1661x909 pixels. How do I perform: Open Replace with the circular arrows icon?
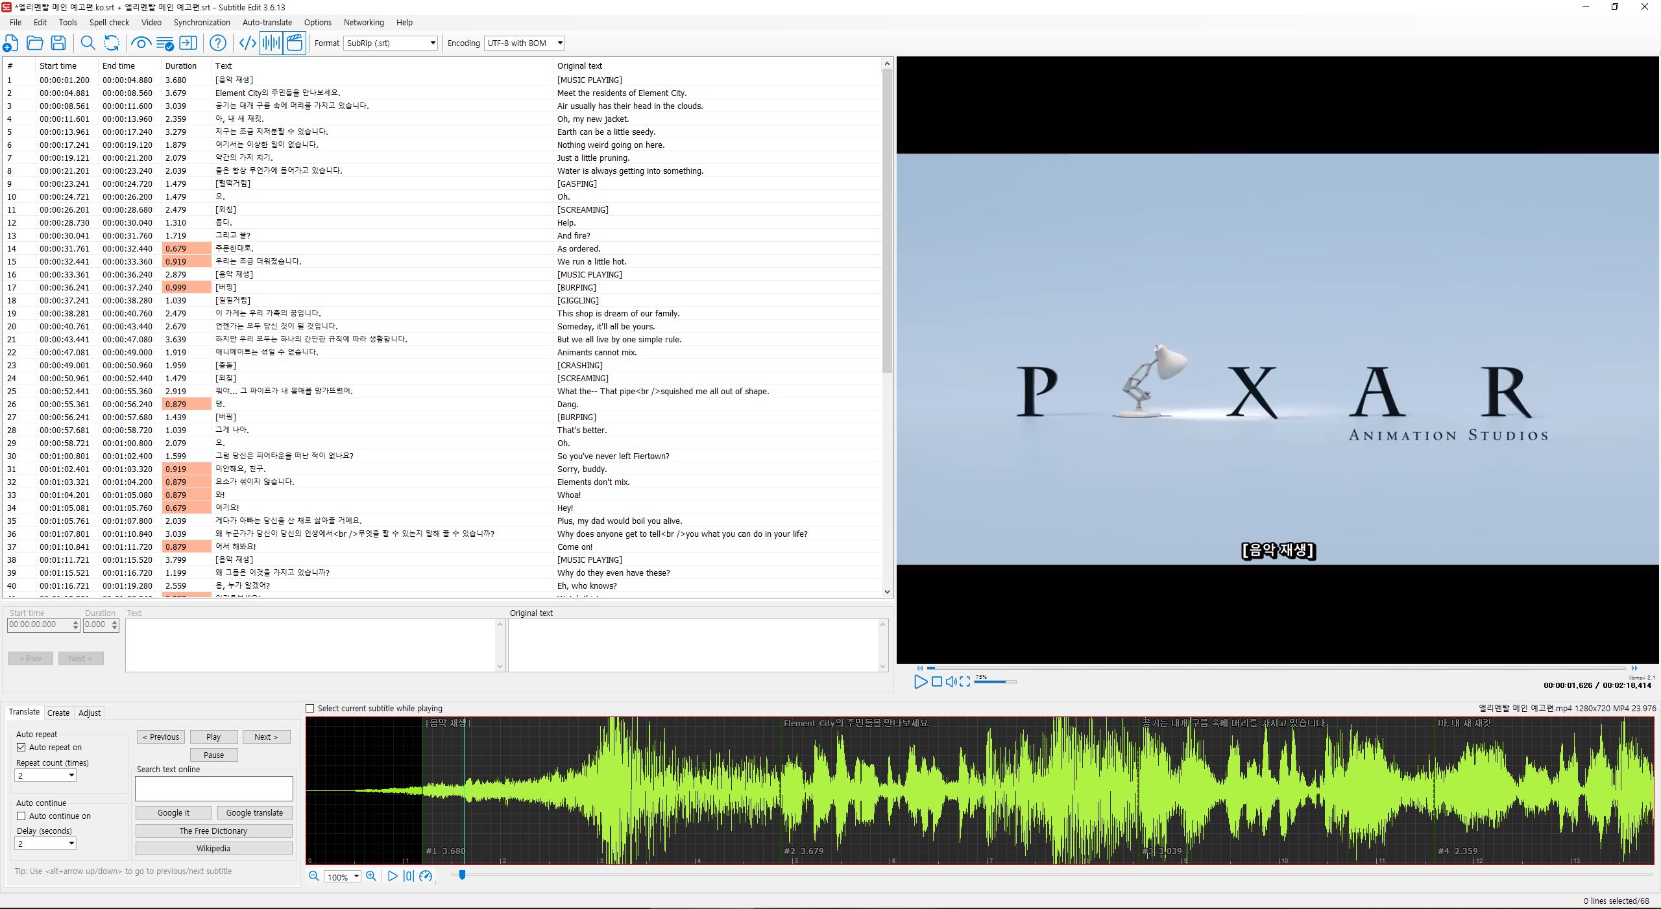coord(112,43)
